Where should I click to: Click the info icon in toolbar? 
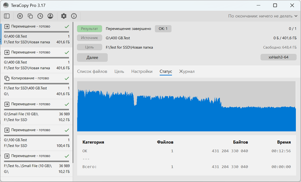(74, 16)
